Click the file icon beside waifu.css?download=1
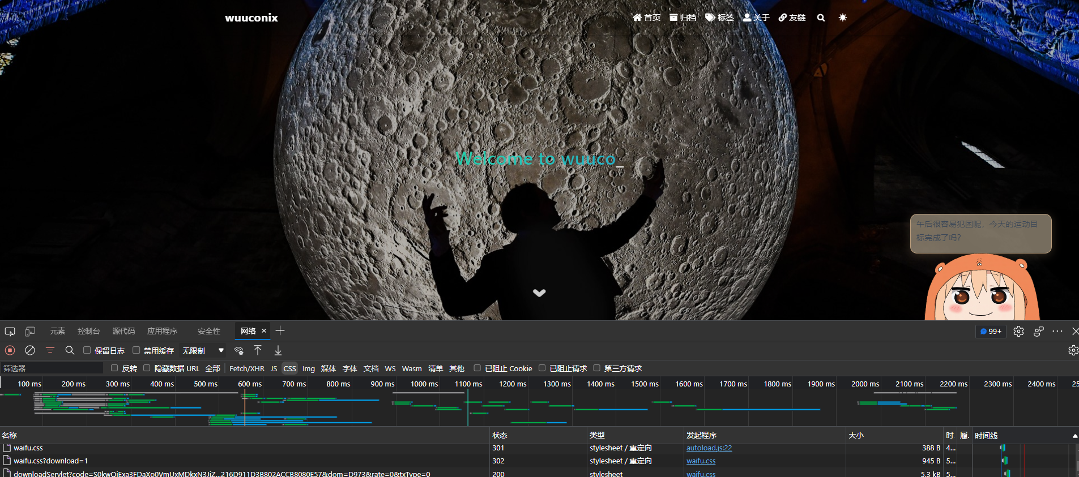The width and height of the screenshot is (1079, 477). pyautogui.click(x=7, y=461)
